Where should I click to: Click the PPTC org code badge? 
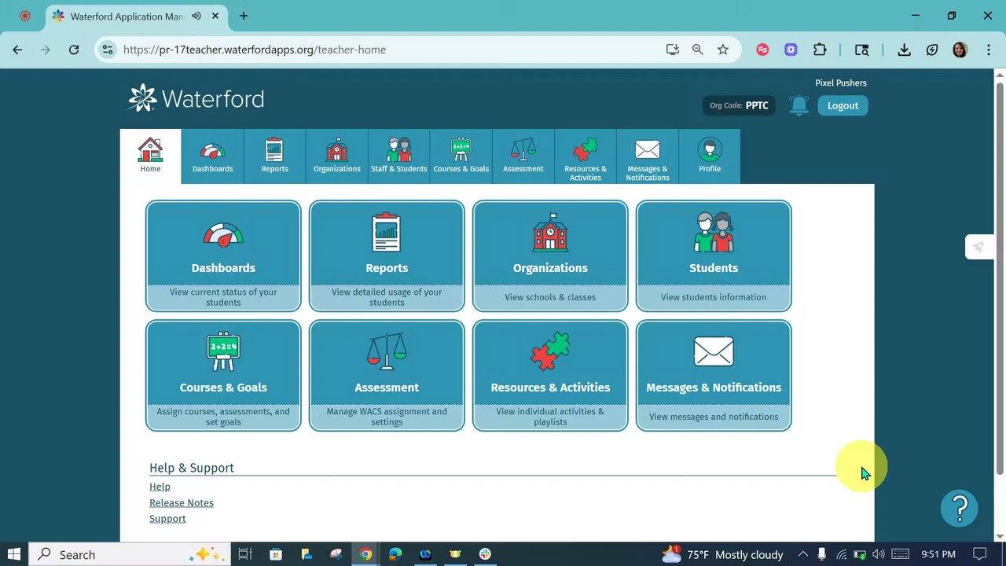click(739, 105)
